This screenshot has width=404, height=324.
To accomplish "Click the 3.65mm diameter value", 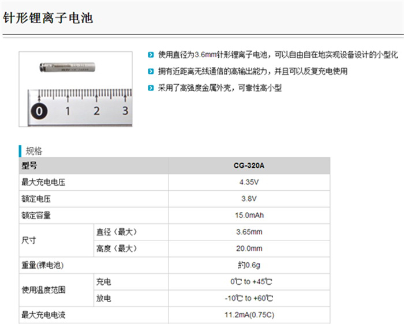I will [x=249, y=232].
